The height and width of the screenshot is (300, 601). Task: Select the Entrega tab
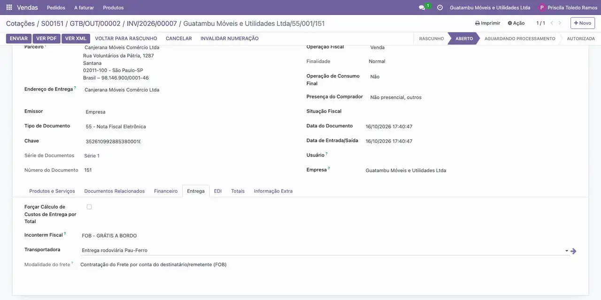click(196, 191)
